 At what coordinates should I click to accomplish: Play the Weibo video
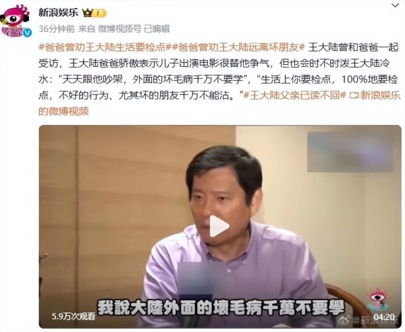(219, 227)
